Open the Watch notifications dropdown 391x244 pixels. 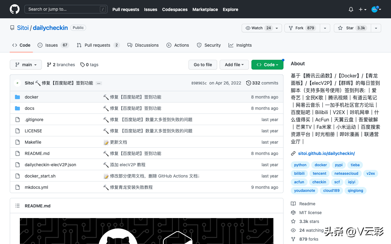[x=261, y=28]
